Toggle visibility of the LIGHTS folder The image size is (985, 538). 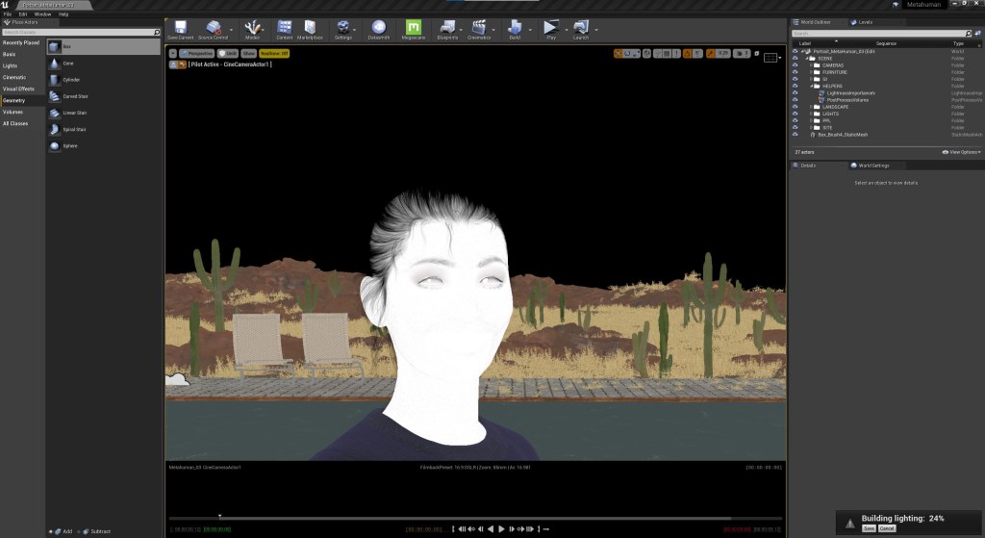pyautogui.click(x=795, y=114)
